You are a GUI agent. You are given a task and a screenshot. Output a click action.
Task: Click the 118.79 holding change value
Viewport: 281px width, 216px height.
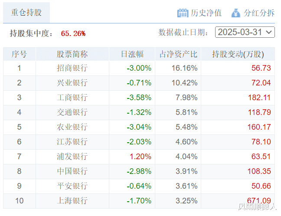(259, 112)
